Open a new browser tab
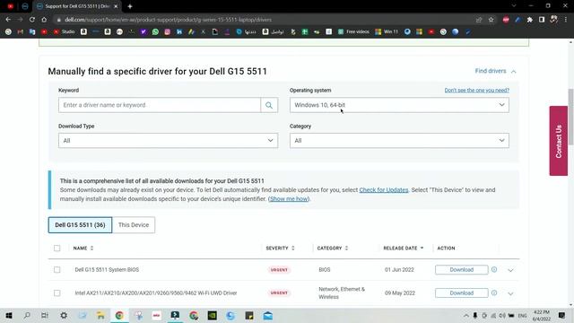The image size is (574, 323). [130, 6]
